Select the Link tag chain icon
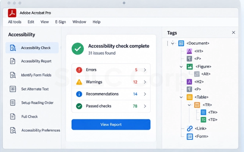This screenshot has height=152, width=244. point(190,129)
